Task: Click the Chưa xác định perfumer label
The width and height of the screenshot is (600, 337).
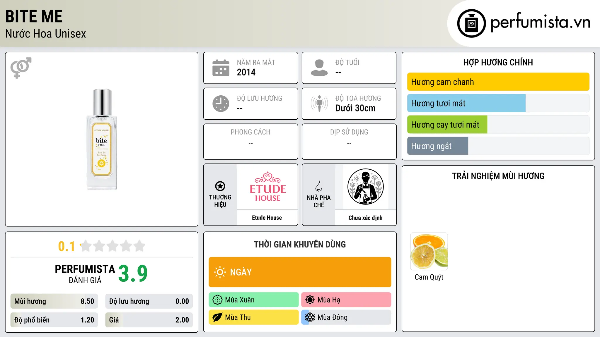Action: tap(365, 218)
